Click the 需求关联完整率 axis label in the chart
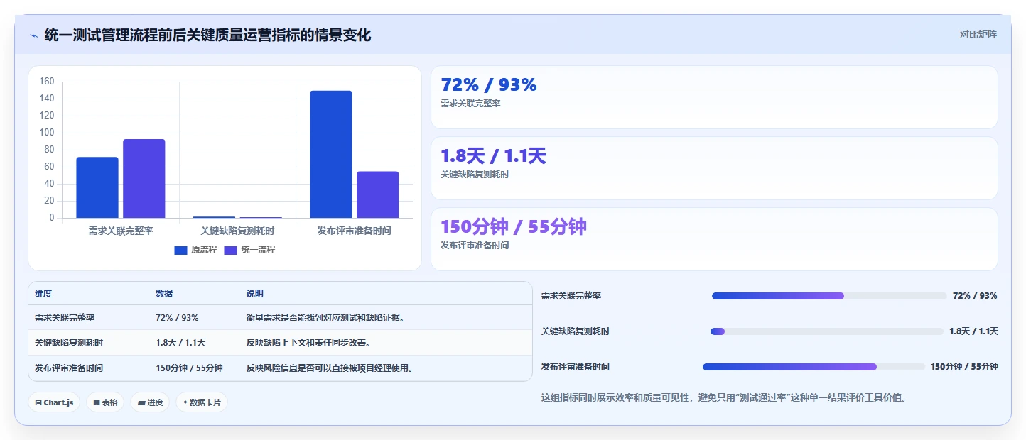The height and width of the screenshot is (440, 1026). (121, 231)
